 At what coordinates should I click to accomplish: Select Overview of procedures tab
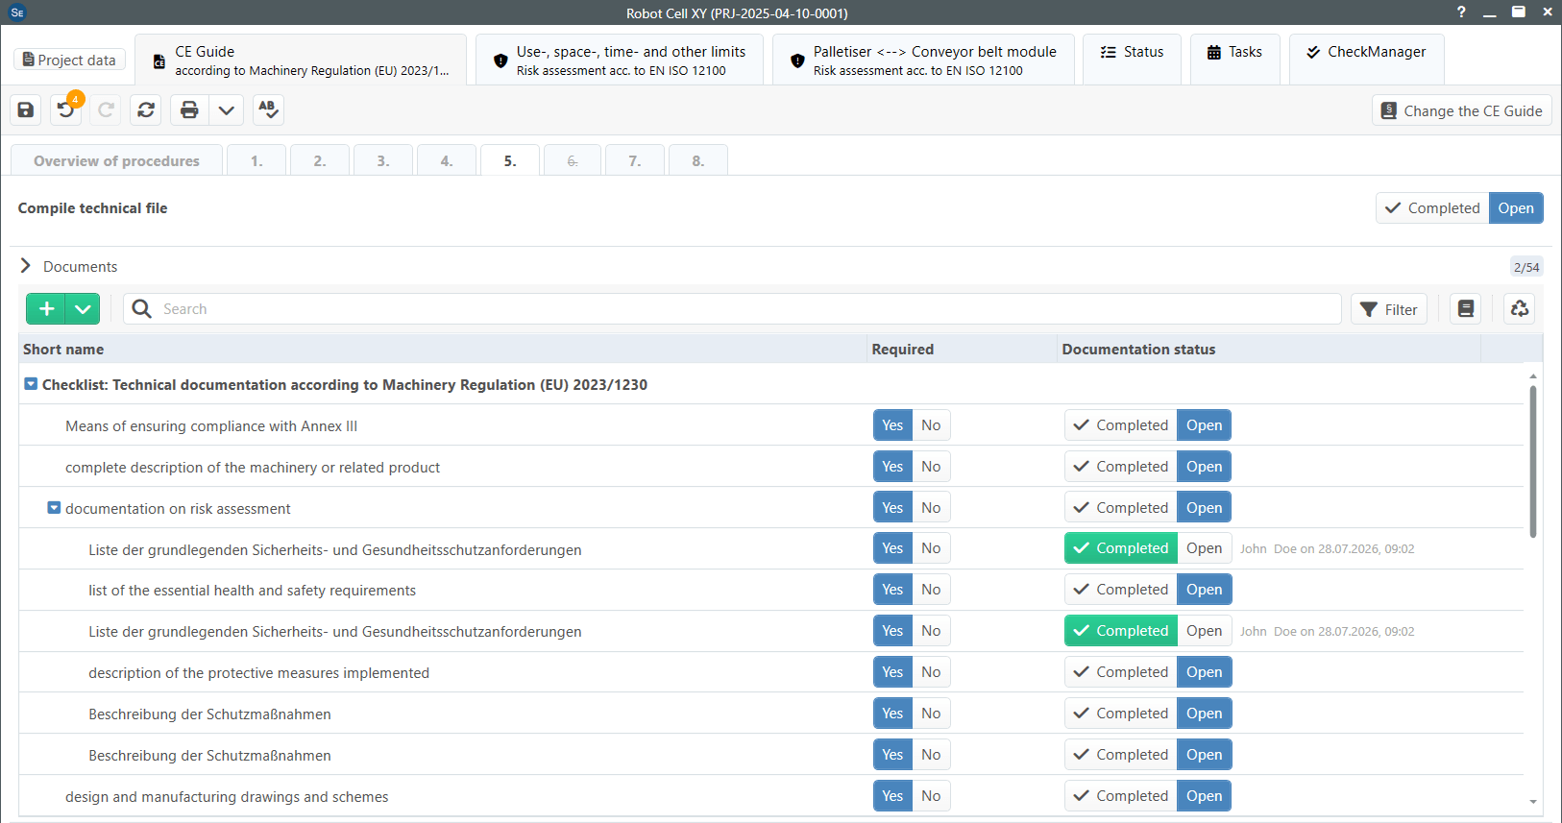[x=116, y=160]
